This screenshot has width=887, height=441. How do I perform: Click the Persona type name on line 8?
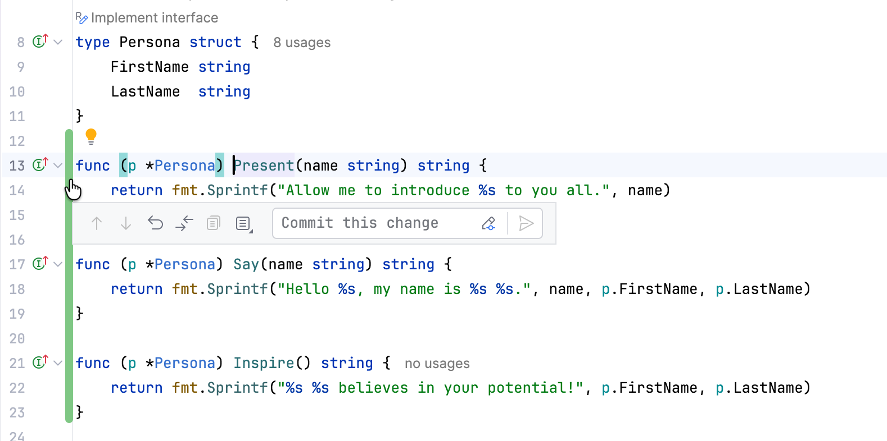150,42
